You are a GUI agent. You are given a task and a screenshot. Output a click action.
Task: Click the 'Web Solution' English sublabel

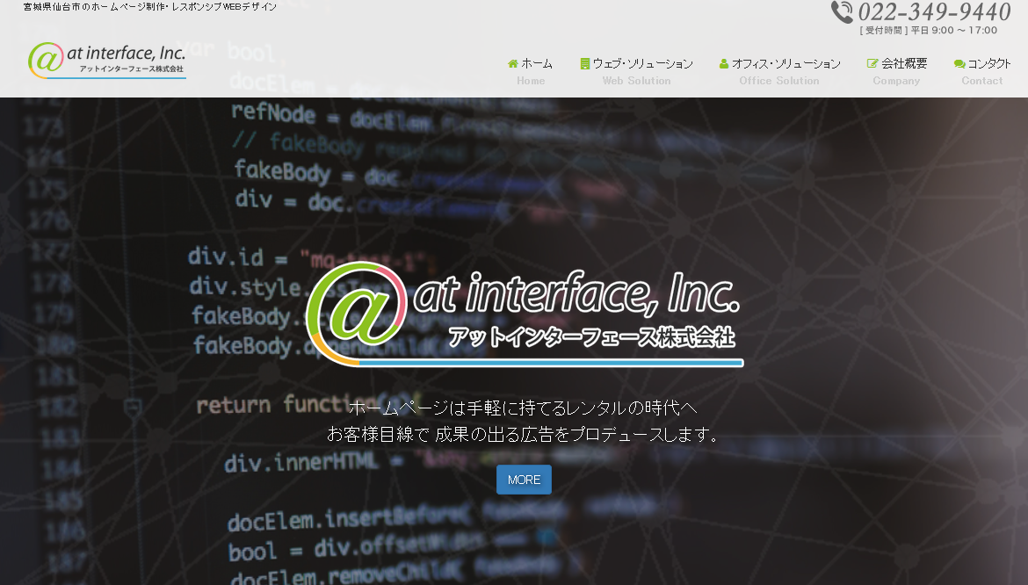(x=637, y=81)
